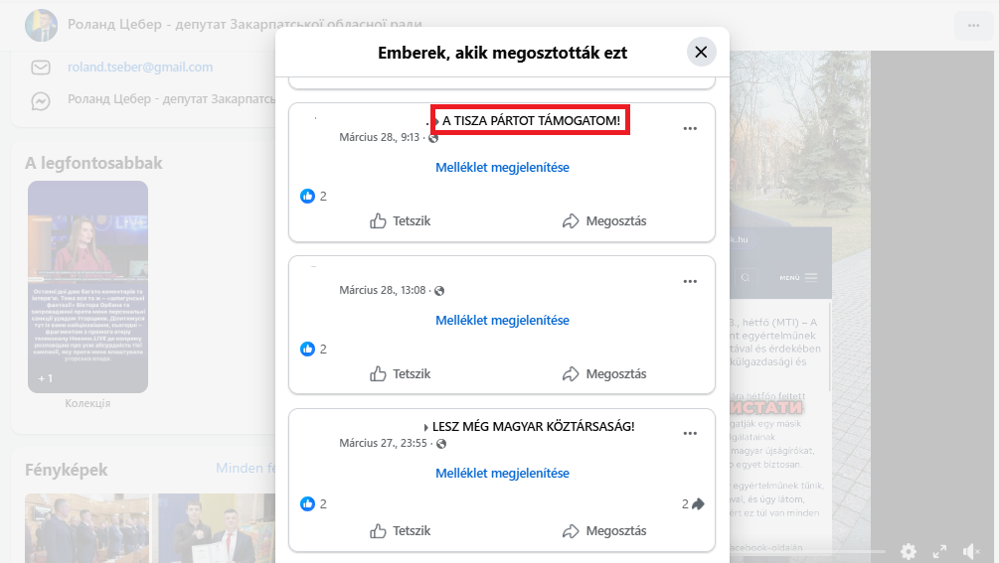Image resolution: width=999 pixels, height=563 pixels.
Task: Click the roland.tseber@gmail.com email link
Action: pos(140,68)
